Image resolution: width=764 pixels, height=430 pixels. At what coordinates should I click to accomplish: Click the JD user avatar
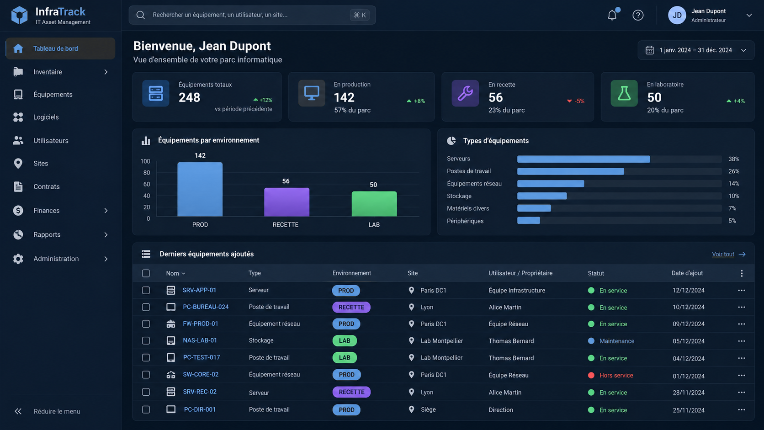(677, 15)
